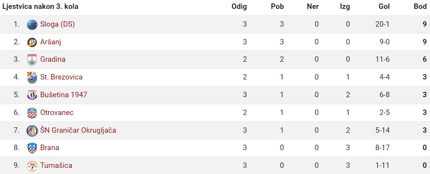Click the Sloga (DS) club crest

click(32, 24)
